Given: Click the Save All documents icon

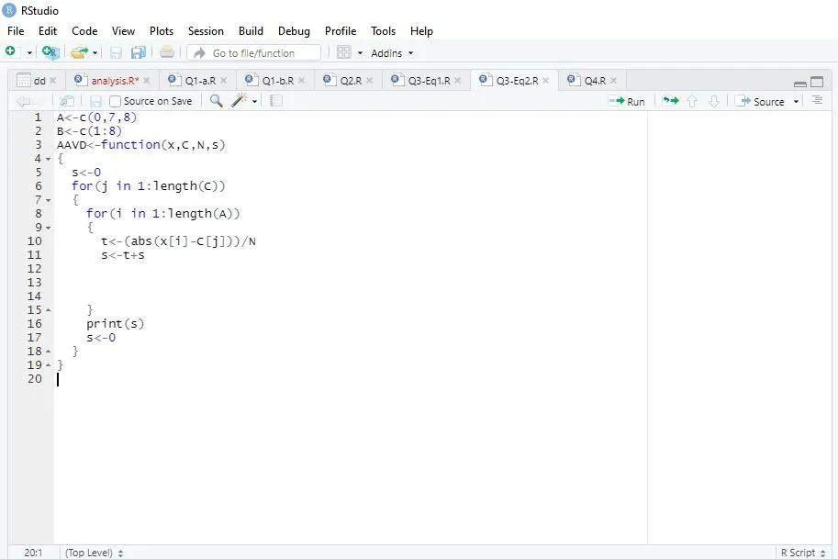Looking at the screenshot, I should click(139, 52).
